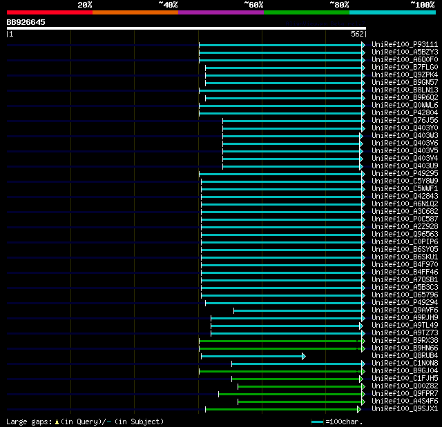Click the UniRef100_Q9FPR7 label
442x427 pixels.
[x=405, y=394]
